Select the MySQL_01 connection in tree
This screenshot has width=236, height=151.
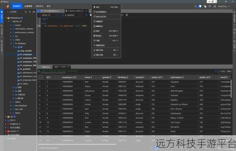coord(17,21)
